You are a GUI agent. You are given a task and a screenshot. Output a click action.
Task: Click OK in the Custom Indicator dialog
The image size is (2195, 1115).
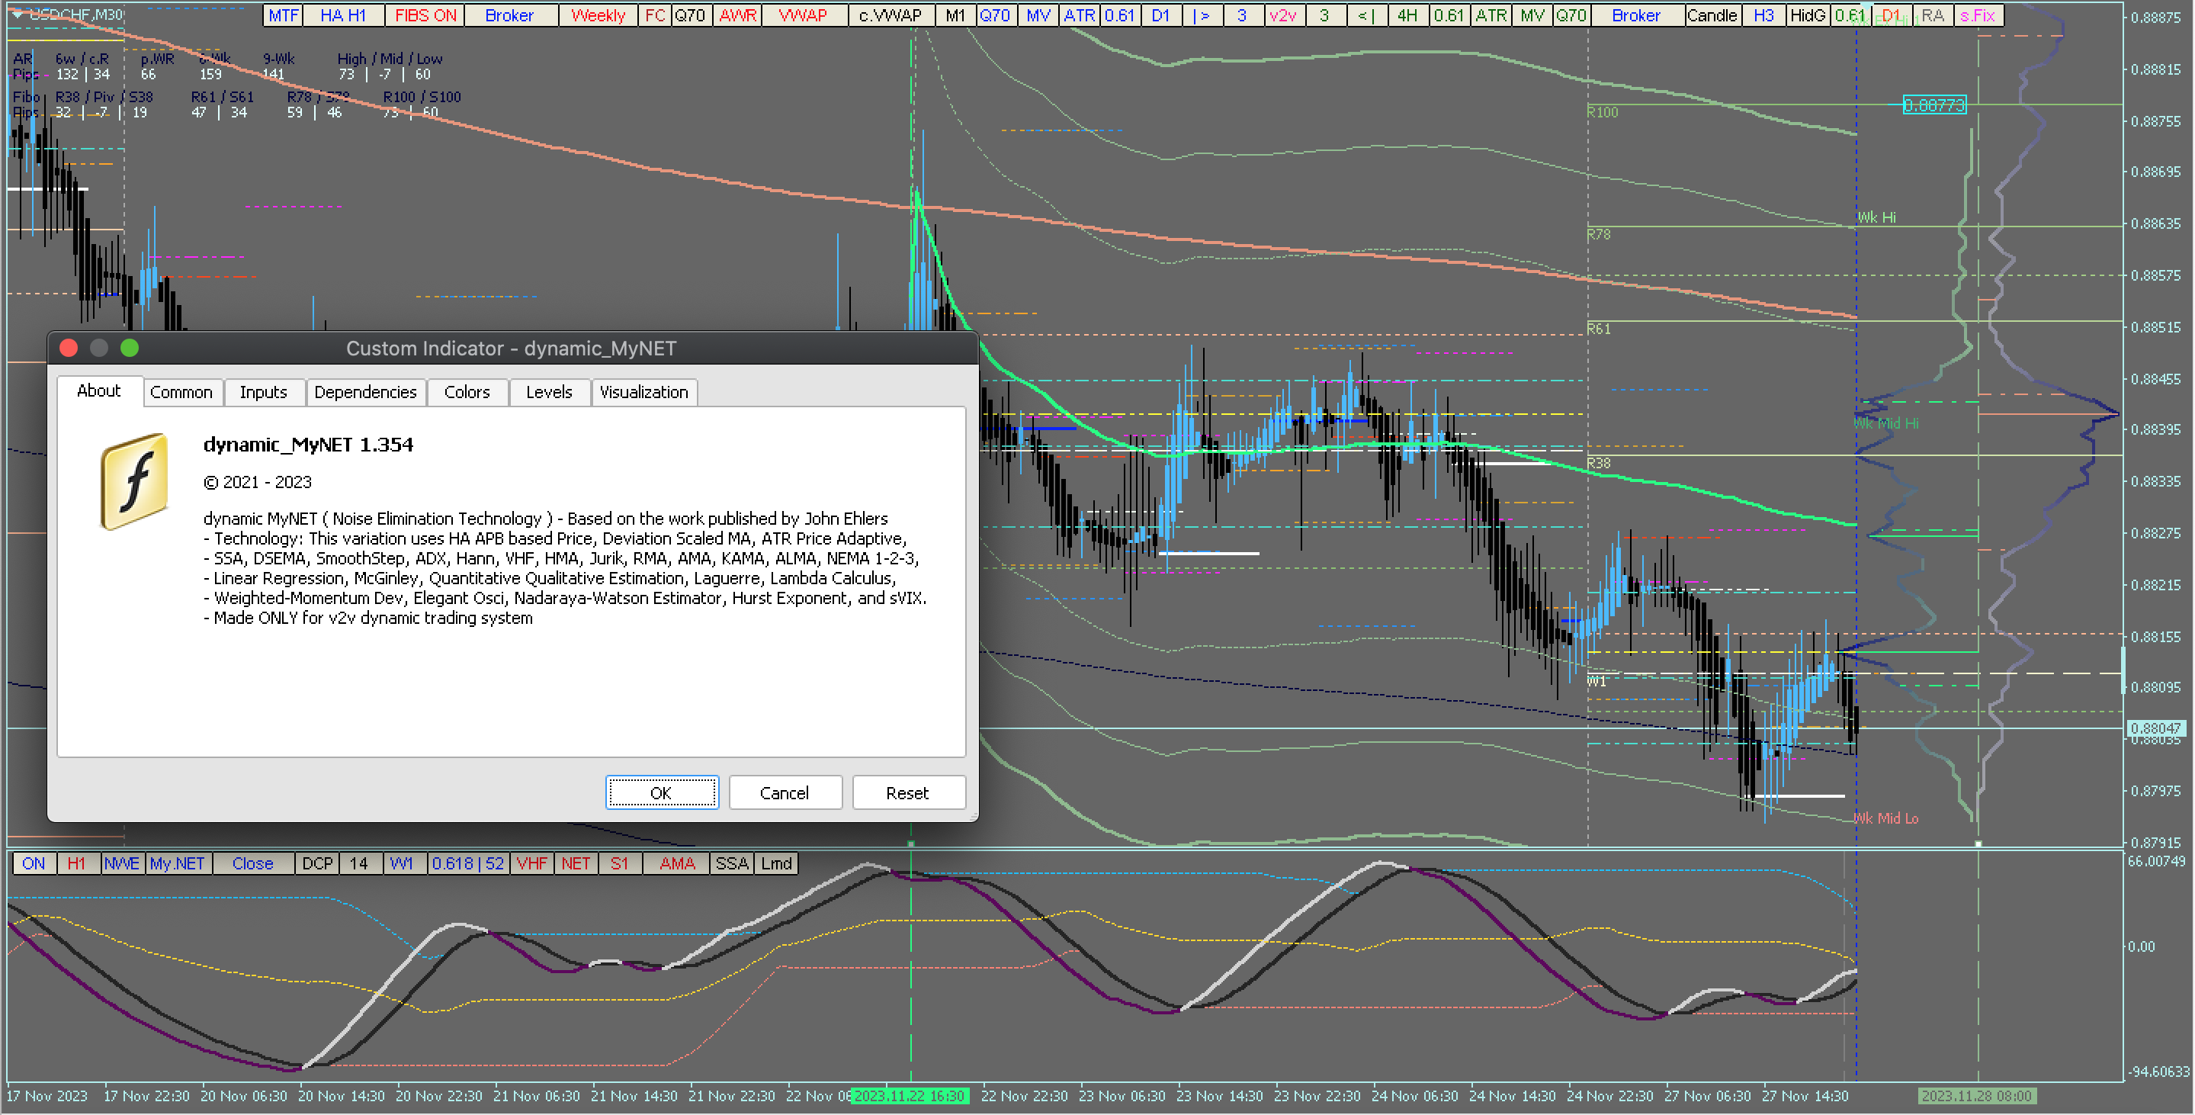(661, 792)
